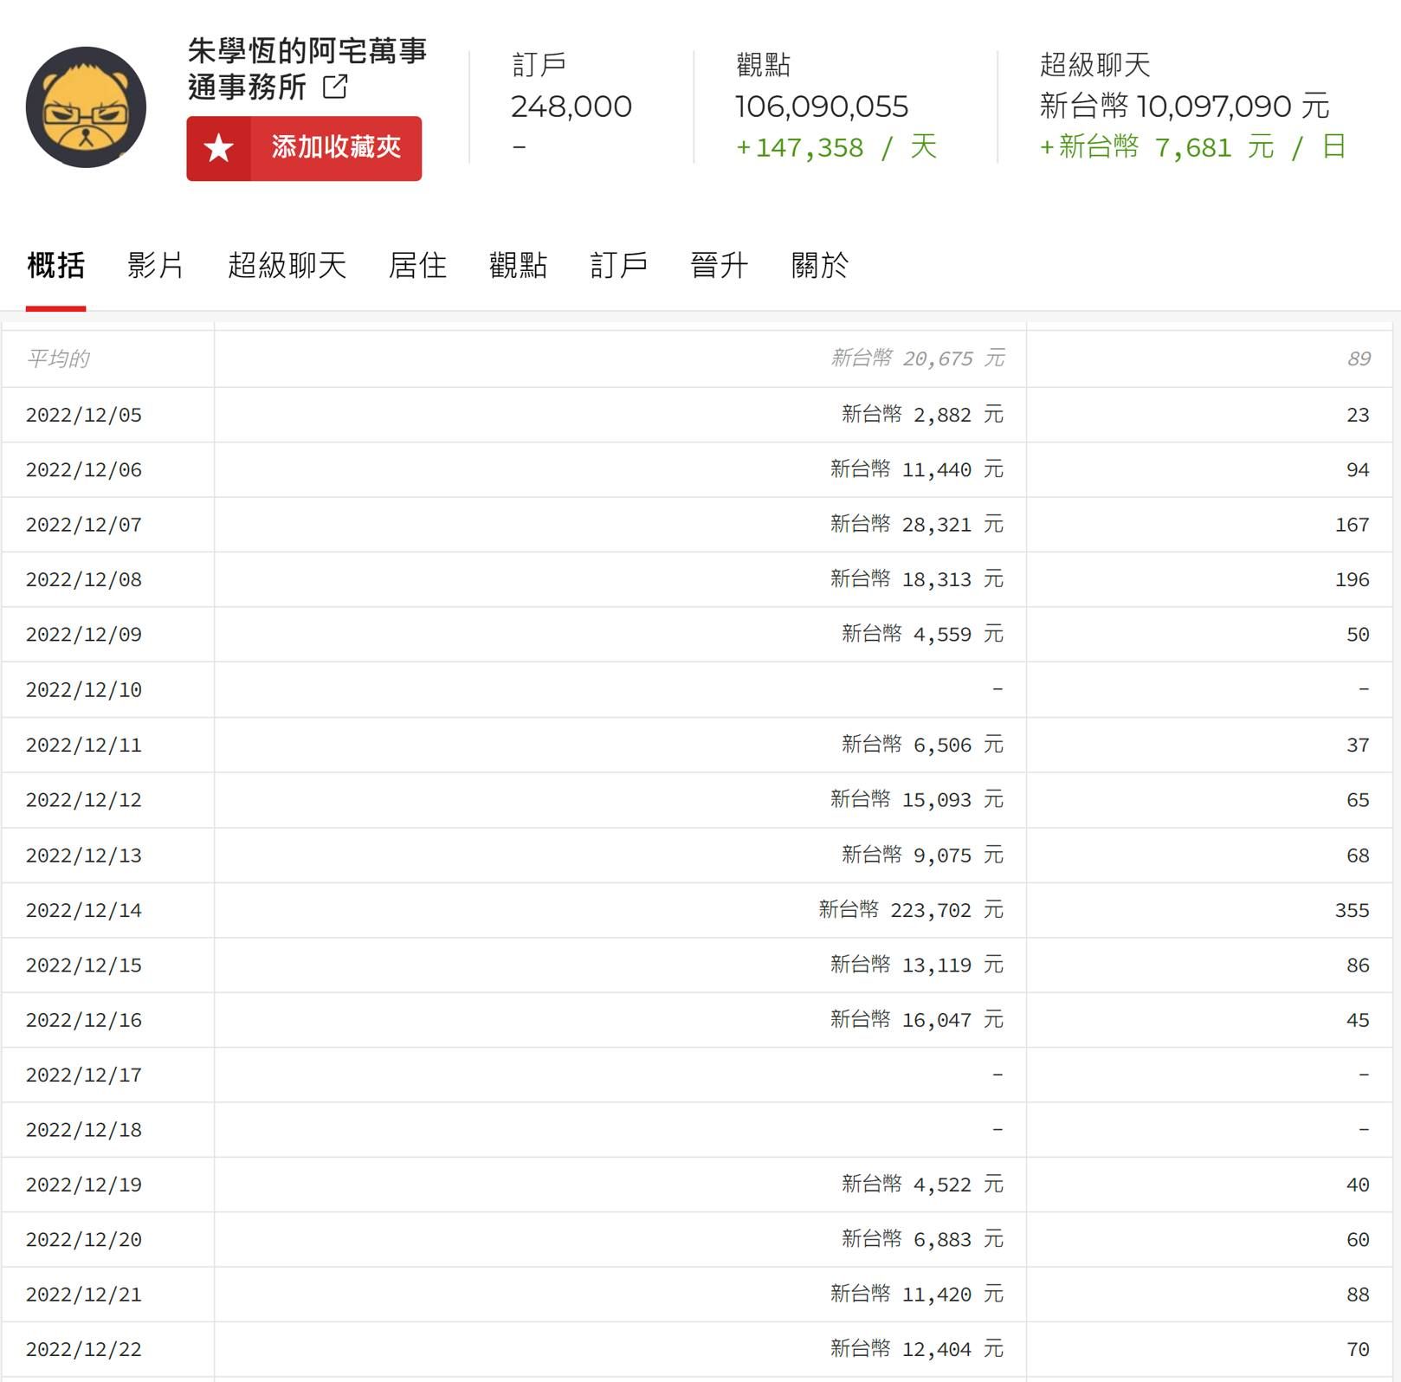This screenshot has width=1401, height=1382.
Task: Click the date 2022/12/13
Action: [84, 856]
